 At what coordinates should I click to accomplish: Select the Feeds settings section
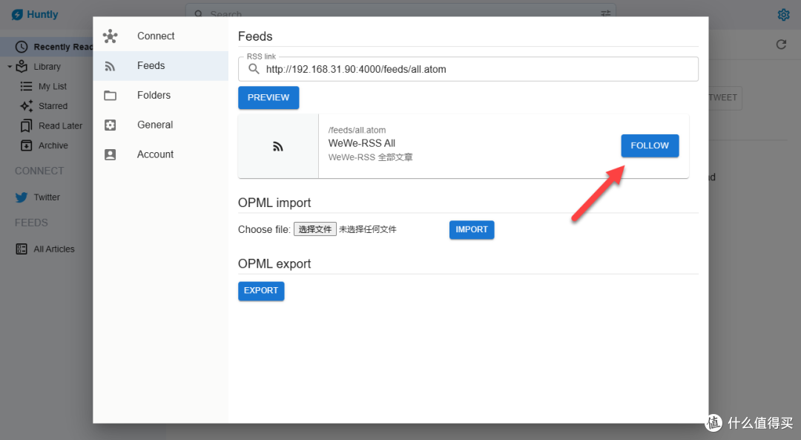(160, 66)
